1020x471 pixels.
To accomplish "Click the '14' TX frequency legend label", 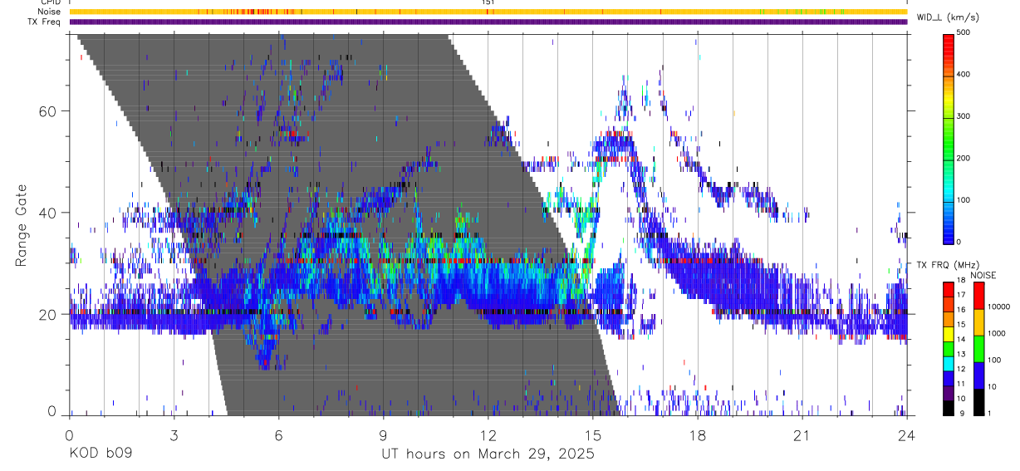I will coord(962,340).
